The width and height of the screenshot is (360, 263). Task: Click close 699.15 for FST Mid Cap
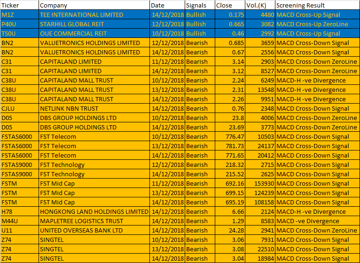point(230,193)
